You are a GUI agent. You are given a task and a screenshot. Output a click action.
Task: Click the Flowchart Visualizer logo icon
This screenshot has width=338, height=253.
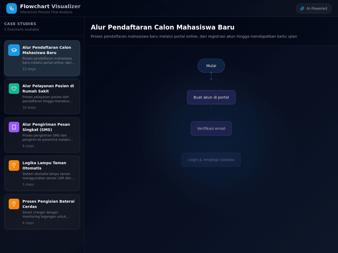click(x=12, y=8)
